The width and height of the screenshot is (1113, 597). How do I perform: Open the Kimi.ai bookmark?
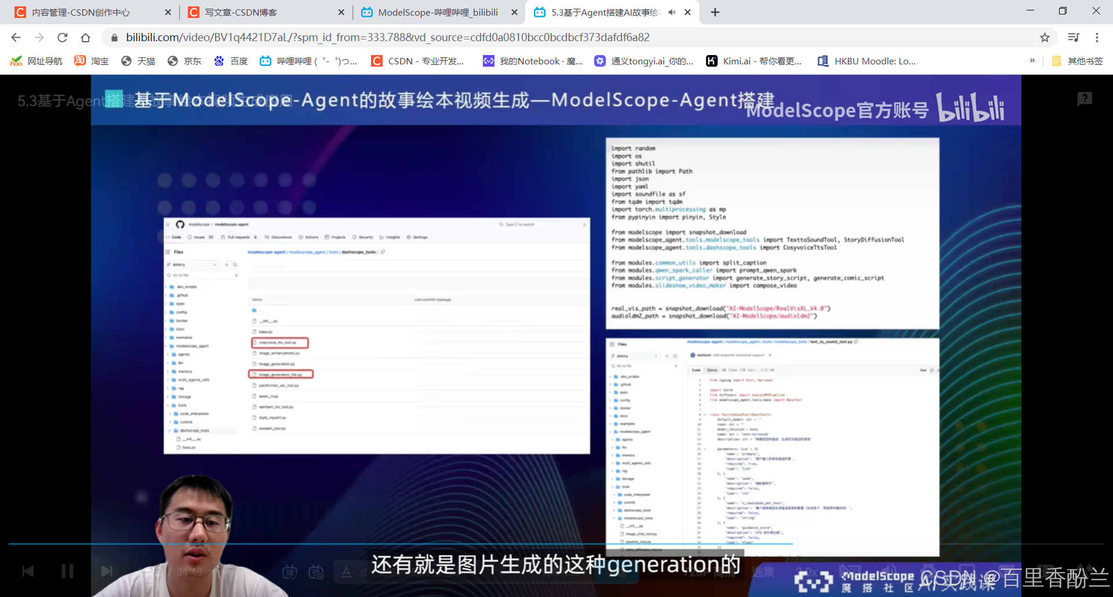click(754, 61)
